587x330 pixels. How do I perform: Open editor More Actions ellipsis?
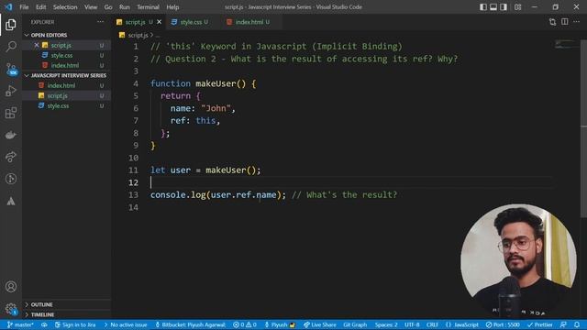pyautogui.click(x=577, y=22)
